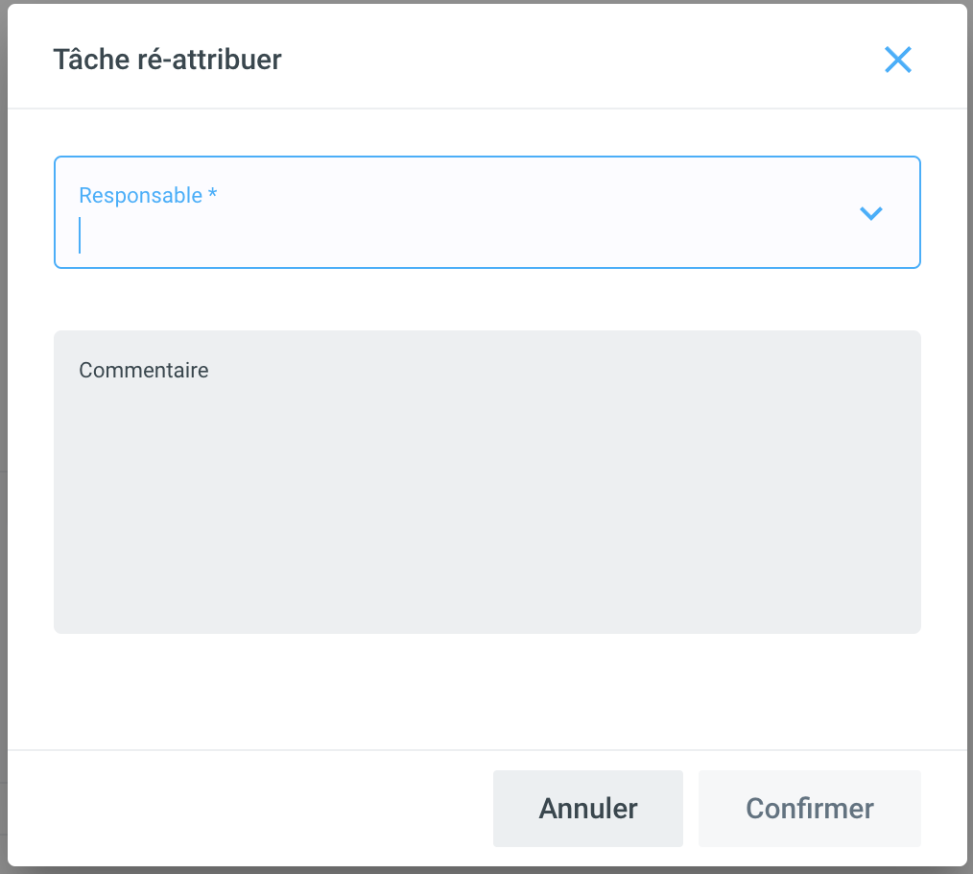Click the blue X icon
973x874 pixels.
point(897,60)
